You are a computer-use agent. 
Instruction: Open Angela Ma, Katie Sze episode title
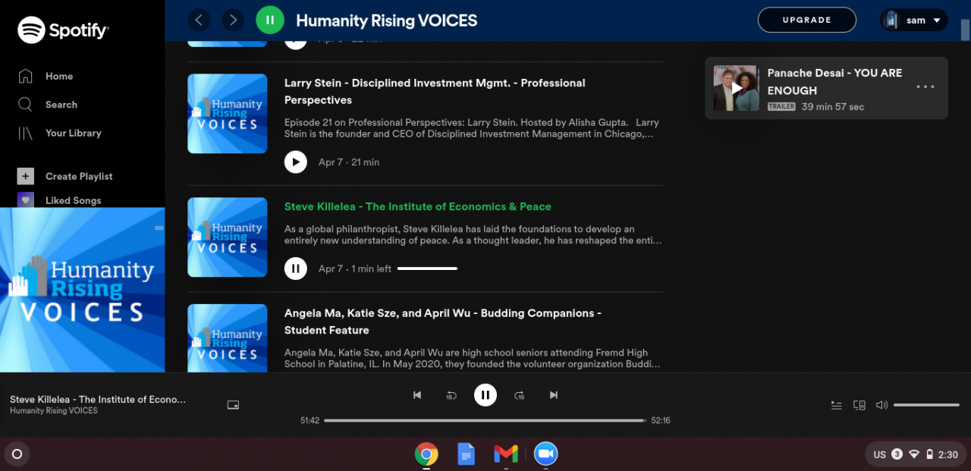(x=443, y=321)
